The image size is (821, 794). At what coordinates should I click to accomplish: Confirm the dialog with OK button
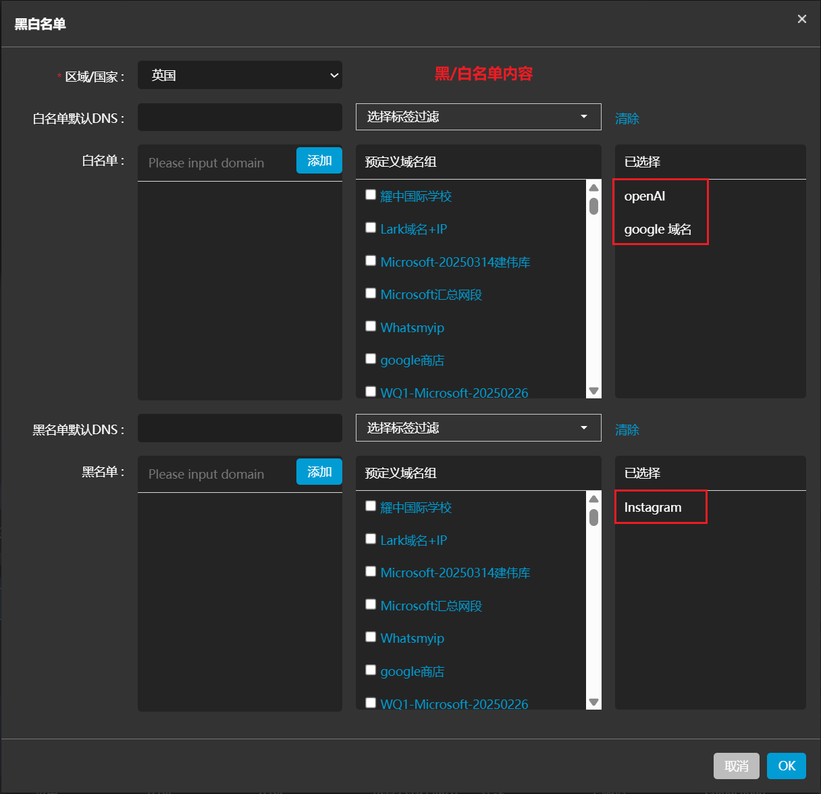786,766
